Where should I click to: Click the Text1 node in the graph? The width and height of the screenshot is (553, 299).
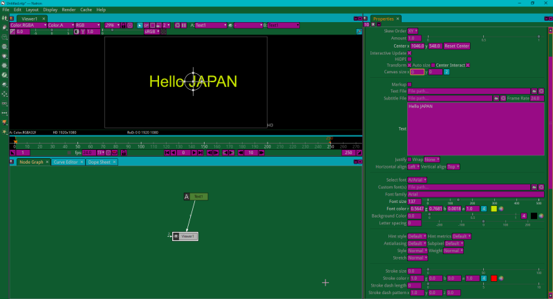(x=198, y=197)
